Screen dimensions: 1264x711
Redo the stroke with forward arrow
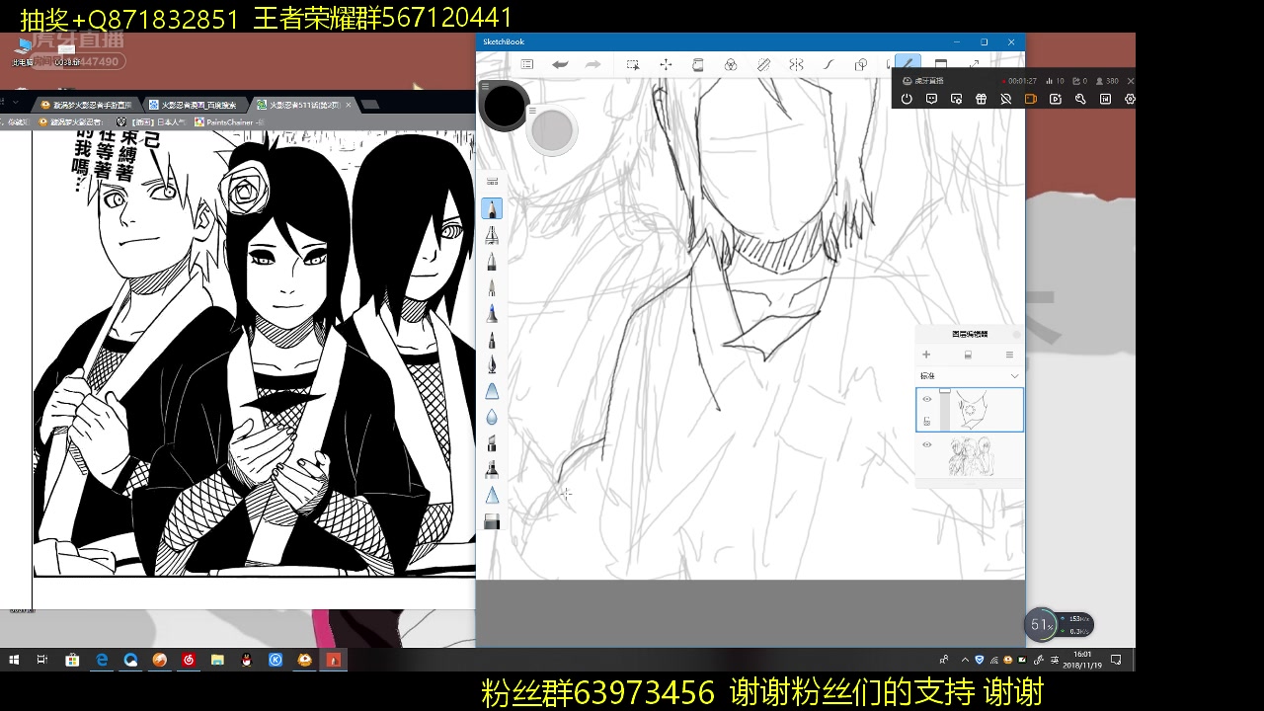pos(592,64)
